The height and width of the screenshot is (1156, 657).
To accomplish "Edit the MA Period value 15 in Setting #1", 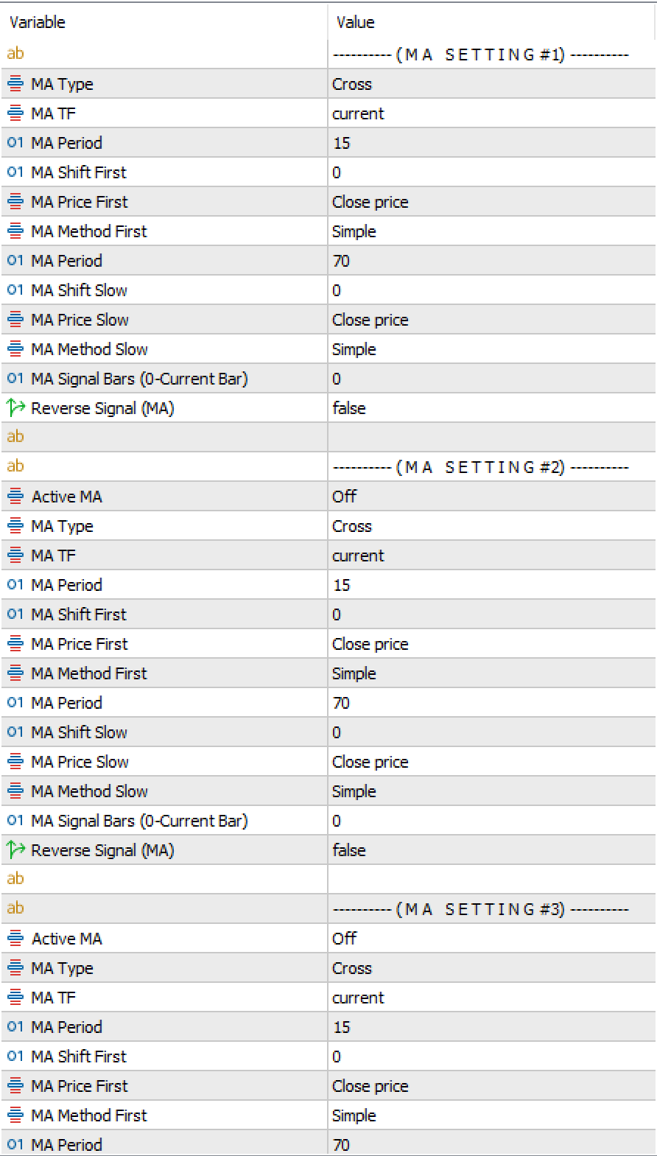I will pos(491,142).
